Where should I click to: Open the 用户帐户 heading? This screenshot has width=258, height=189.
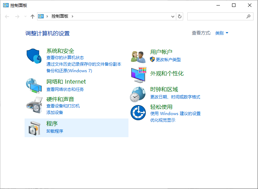[x=161, y=52]
